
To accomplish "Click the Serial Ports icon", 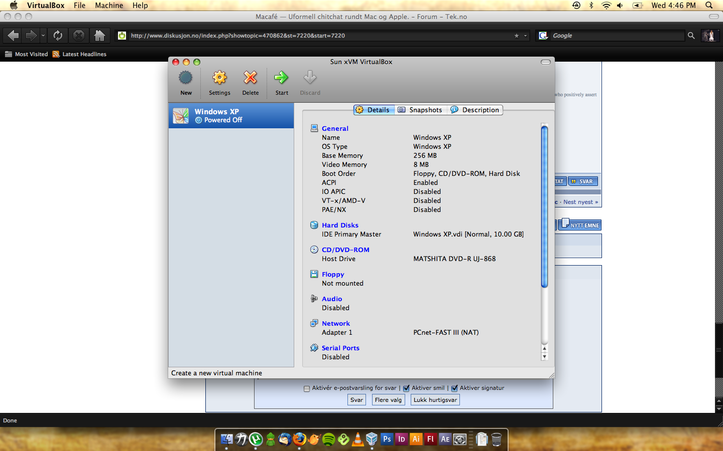I will (x=314, y=348).
